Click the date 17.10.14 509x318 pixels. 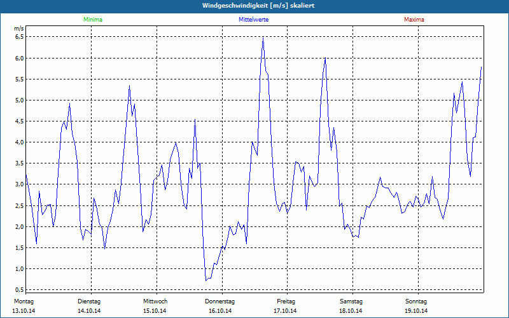coord(285,311)
